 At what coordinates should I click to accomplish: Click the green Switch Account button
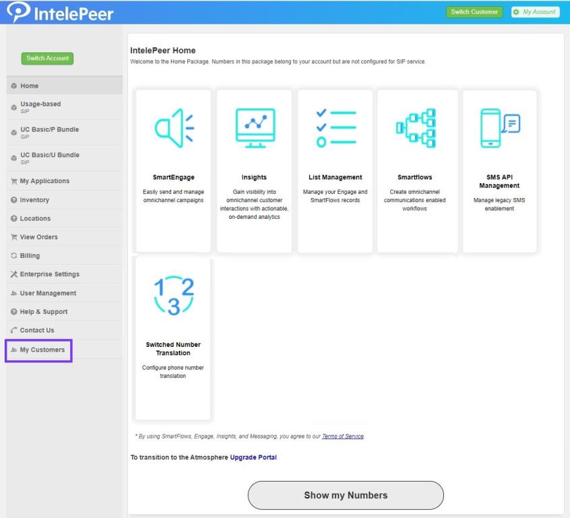click(47, 58)
